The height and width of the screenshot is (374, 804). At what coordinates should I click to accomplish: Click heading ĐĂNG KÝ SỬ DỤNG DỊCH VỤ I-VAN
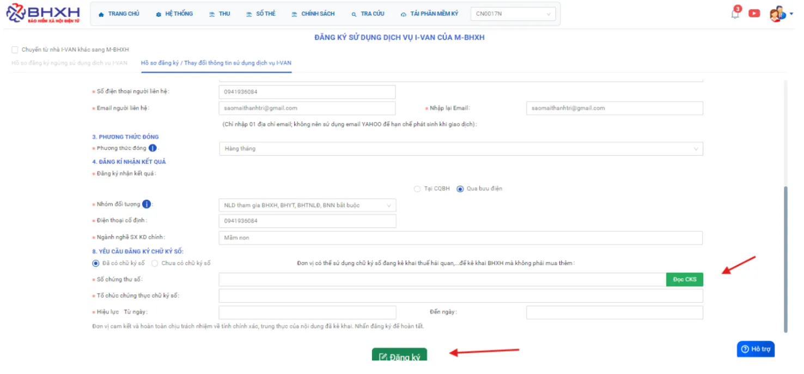pyautogui.click(x=399, y=38)
